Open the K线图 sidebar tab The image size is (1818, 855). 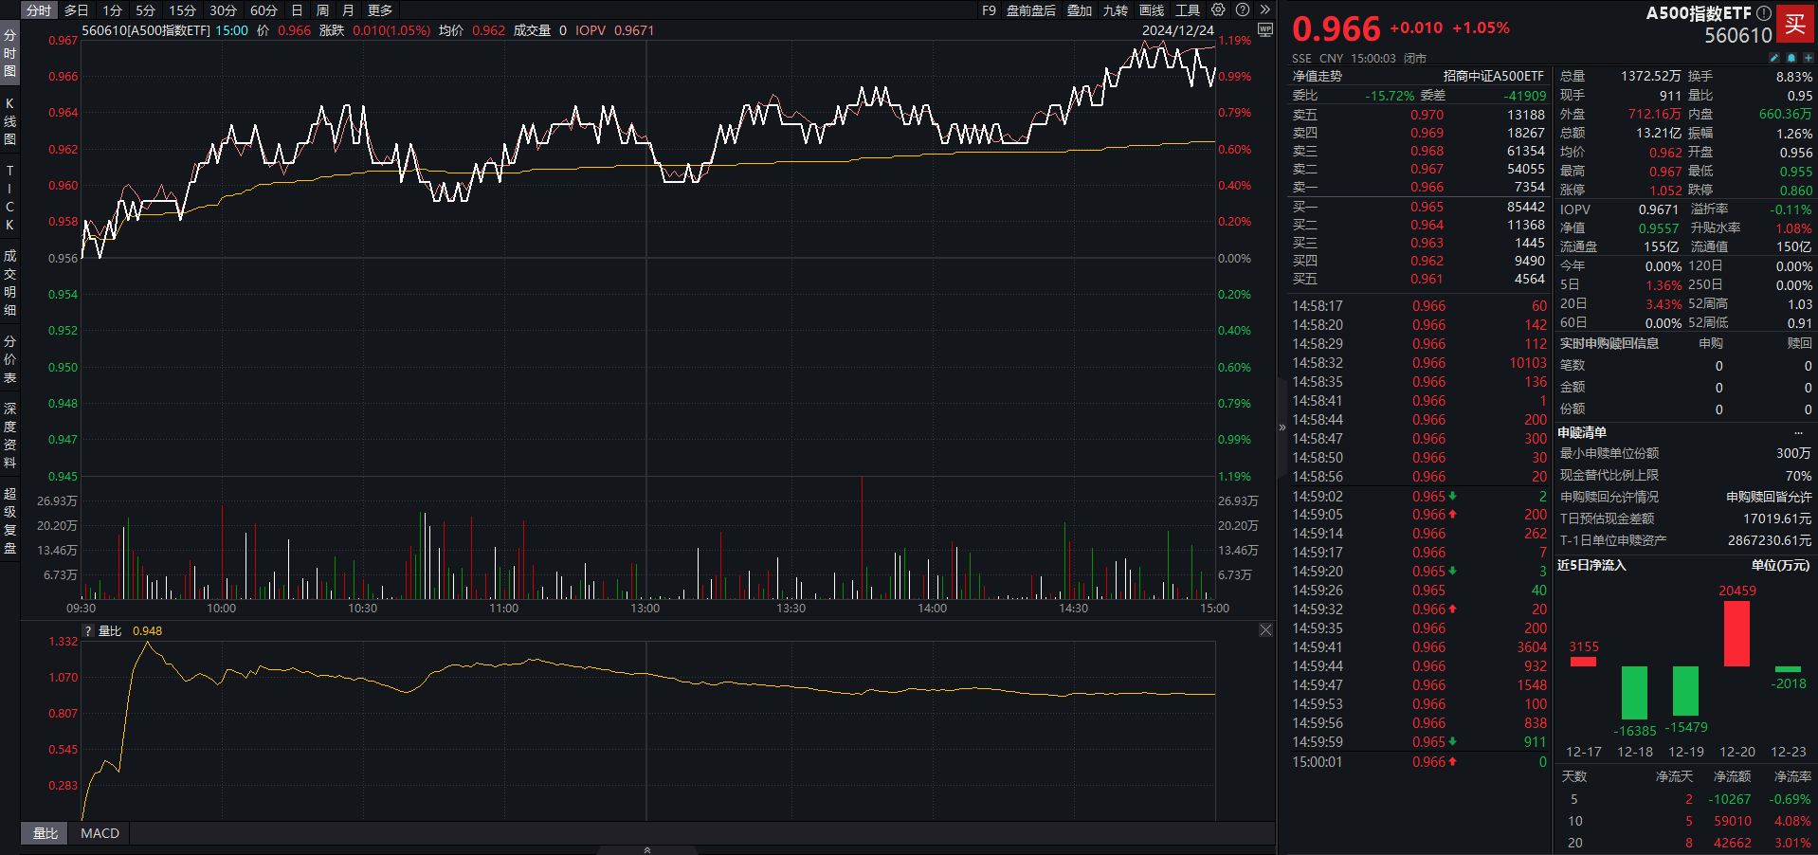9,120
